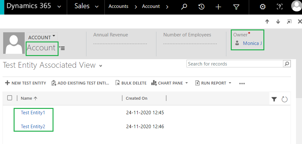Open advanced find funnel icon
The height and width of the screenshot is (144, 302).
click(x=236, y=7)
